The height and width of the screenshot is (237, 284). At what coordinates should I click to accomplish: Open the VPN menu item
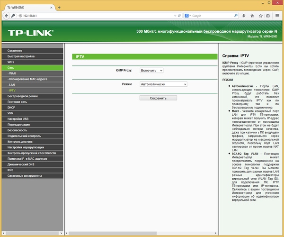[x=33, y=113]
